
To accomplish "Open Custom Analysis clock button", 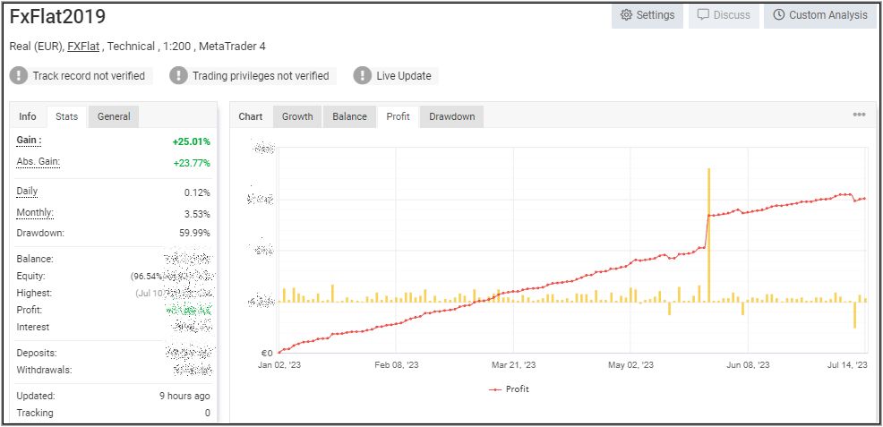I will pos(819,15).
